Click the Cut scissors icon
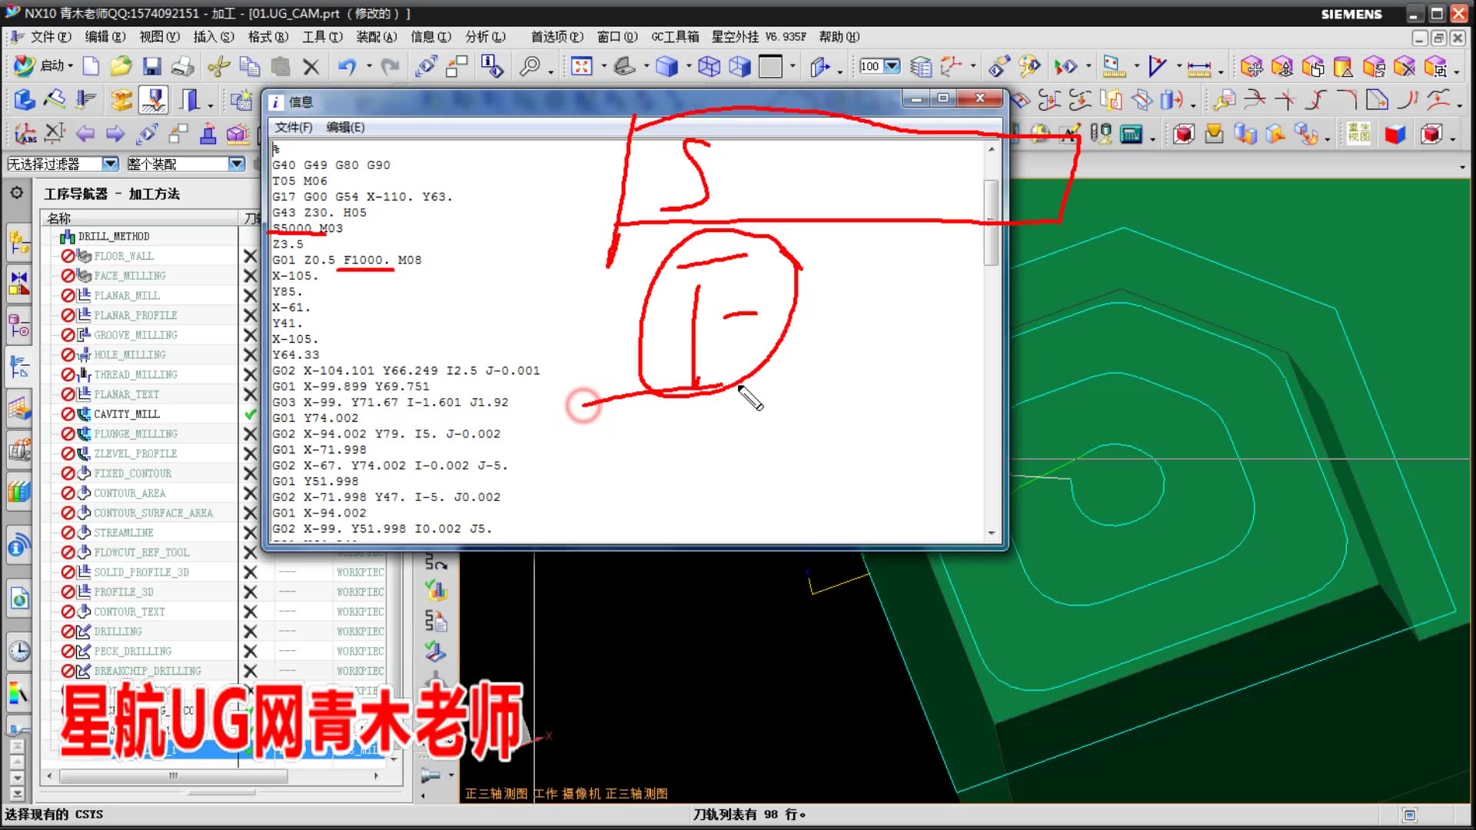The height and width of the screenshot is (830, 1476). 219,67
